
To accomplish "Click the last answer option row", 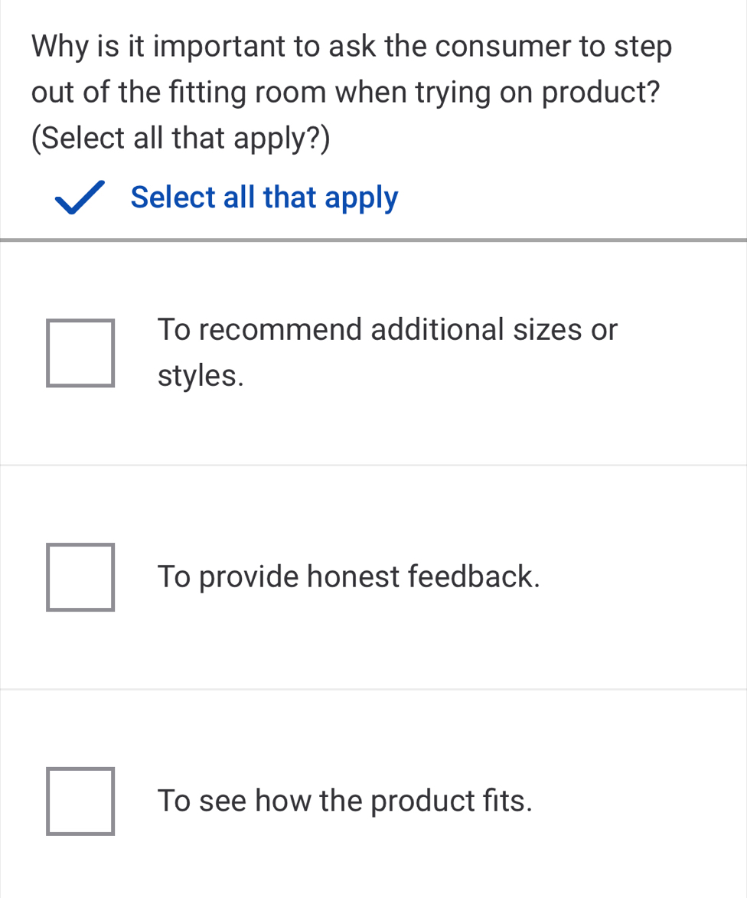I will pyautogui.click(x=373, y=801).
